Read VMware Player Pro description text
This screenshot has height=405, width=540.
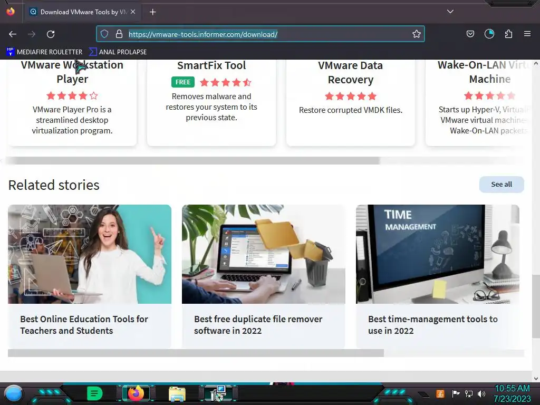[72, 120]
